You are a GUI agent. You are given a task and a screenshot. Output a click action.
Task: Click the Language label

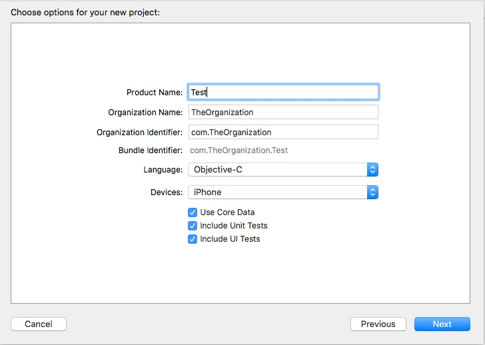coord(163,170)
